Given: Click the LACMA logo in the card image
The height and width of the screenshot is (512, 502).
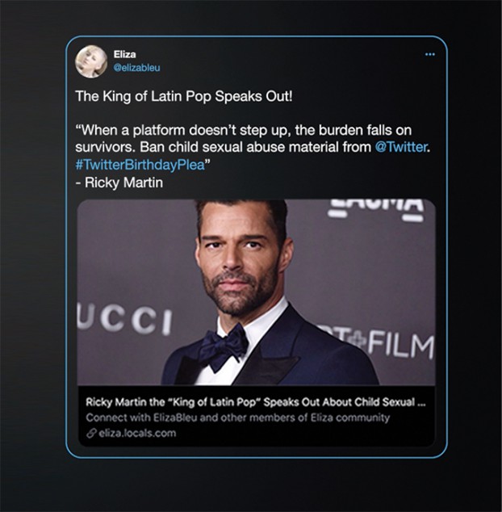Looking at the screenshot, I should click(376, 208).
